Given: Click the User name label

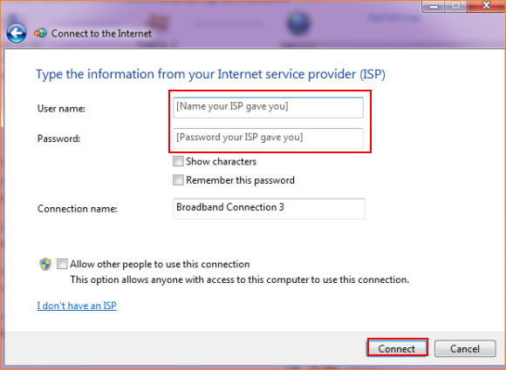Looking at the screenshot, I should pos(61,109).
